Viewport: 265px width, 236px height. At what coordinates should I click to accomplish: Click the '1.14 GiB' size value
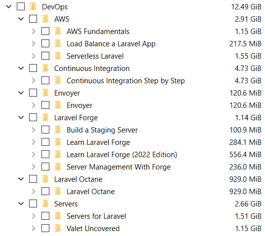(x=248, y=118)
